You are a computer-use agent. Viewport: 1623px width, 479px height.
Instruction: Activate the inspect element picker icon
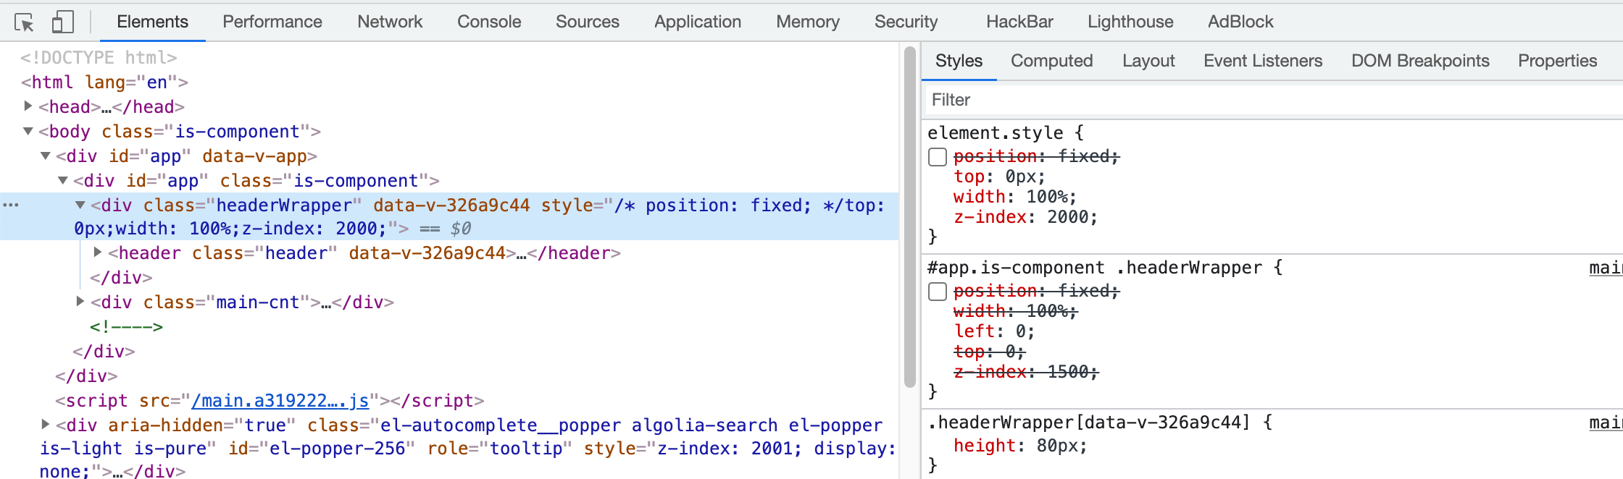click(24, 22)
